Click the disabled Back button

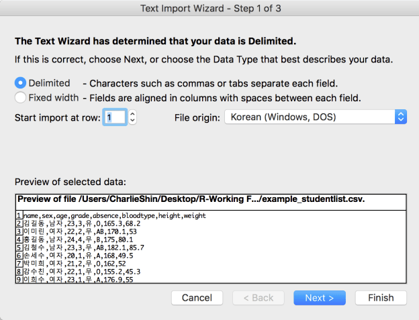pos(259,298)
